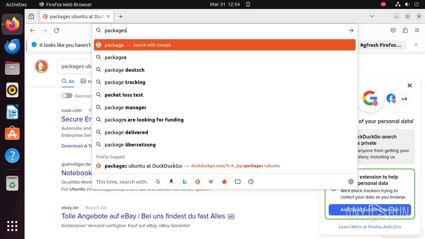Search with Amazon one-off icon
Viewport: 425px width, 239px height.
coord(171,182)
